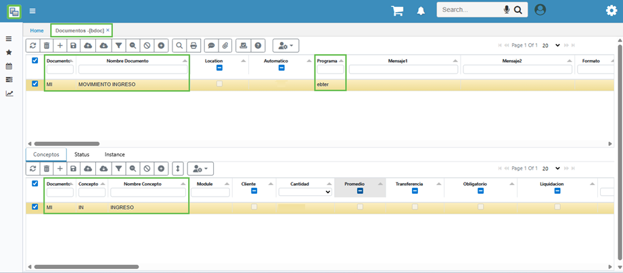623x273 pixels.
Task: Click the trash delete icon in Conceptos toolbar
Action: coord(47,168)
